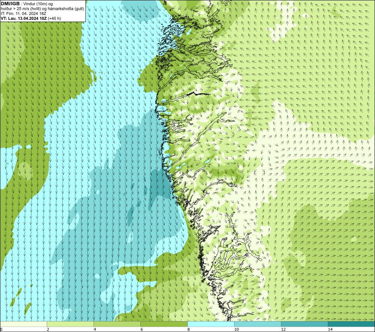Click the 'VT: Lau. 13.04.2024 10Z (+40 h)' line

(31, 18)
